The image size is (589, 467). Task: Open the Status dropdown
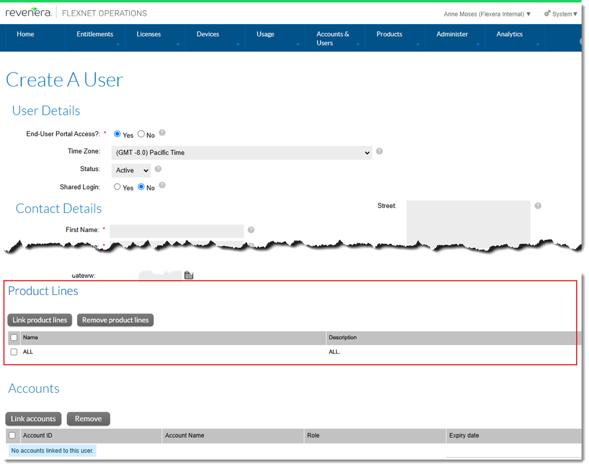pos(131,170)
